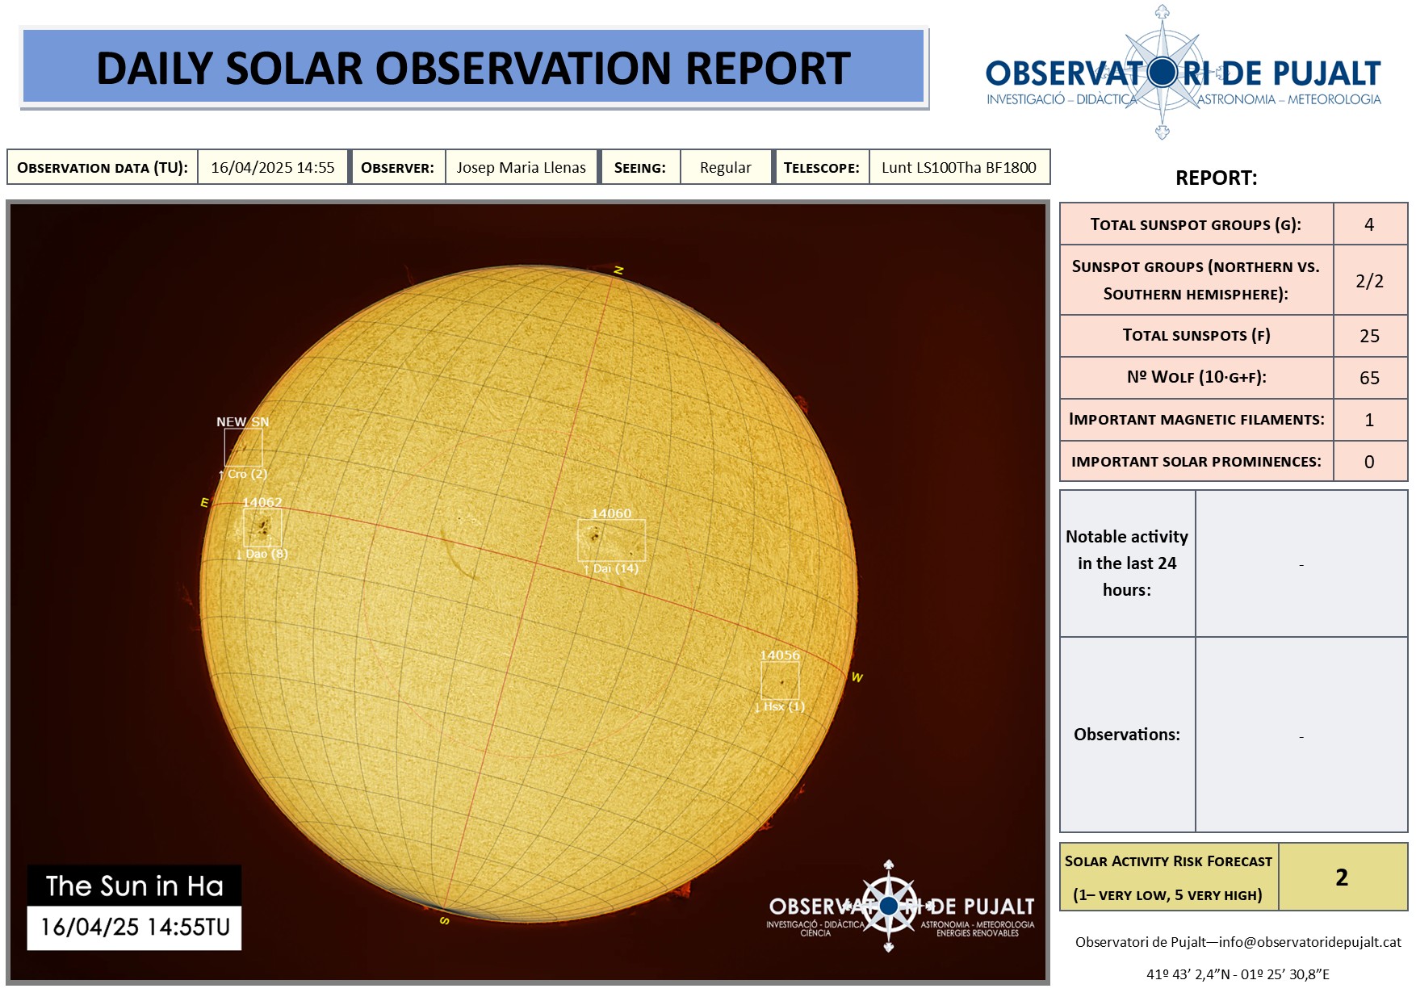This screenshot has height=1001, width=1416.
Task: Click the northern vs southern value 2/2
Action: point(1370,281)
